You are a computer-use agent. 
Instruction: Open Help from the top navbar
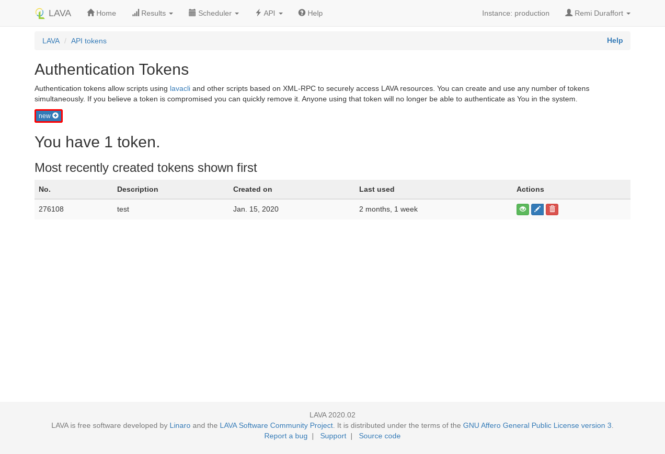311,13
